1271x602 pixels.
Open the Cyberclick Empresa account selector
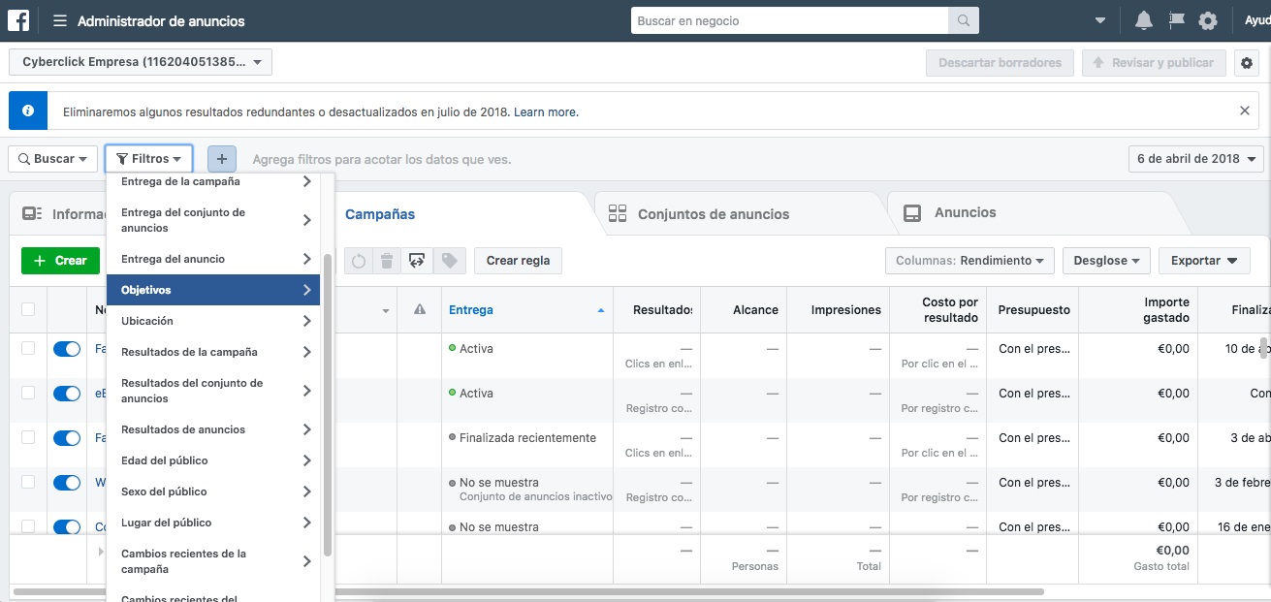point(141,62)
